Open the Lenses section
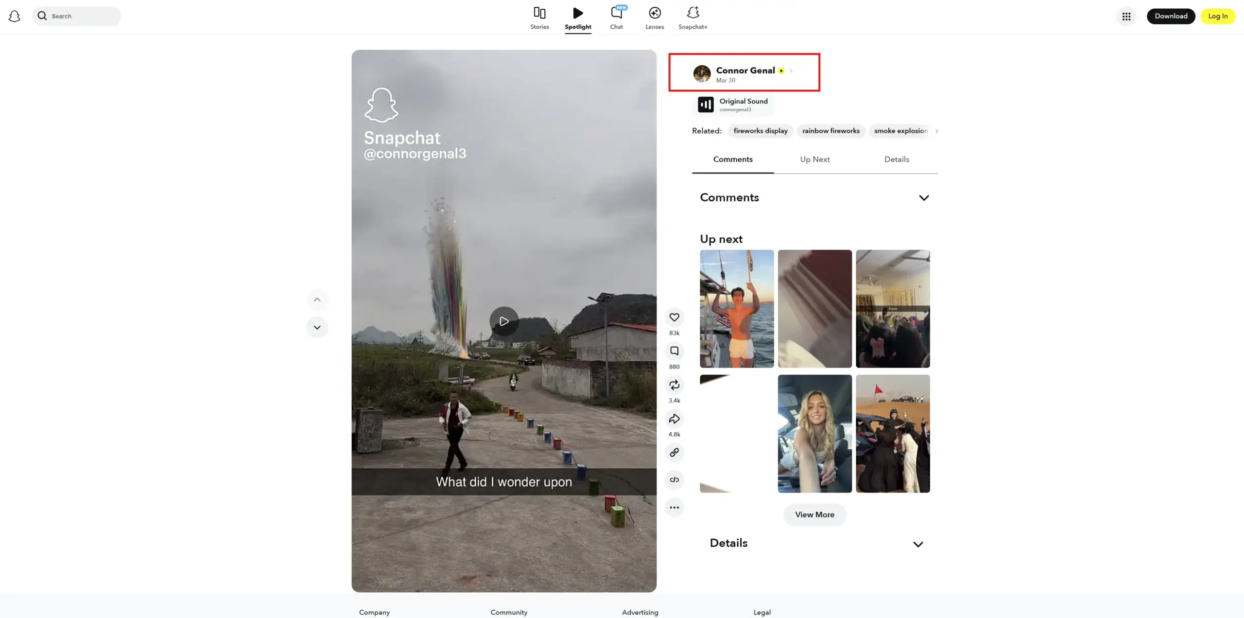Viewport: 1244px width, 618px height. point(655,18)
